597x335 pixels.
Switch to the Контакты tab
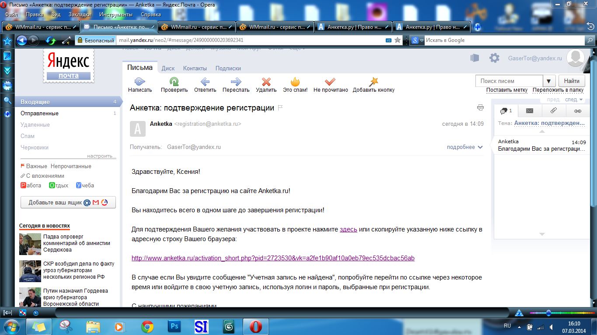tap(195, 68)
